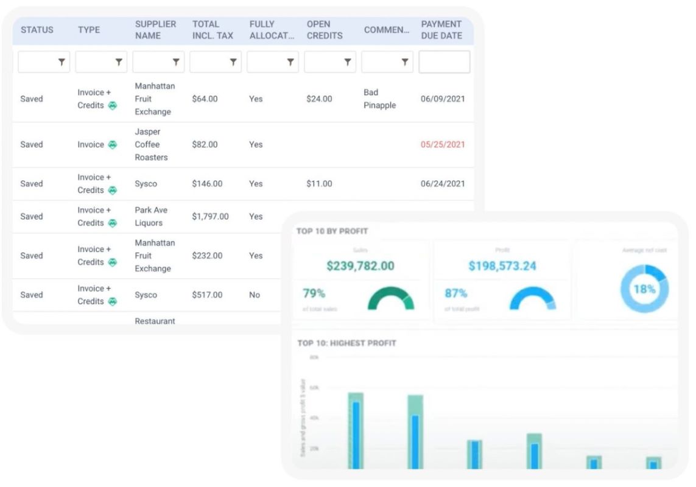Image resolution: width=696 pixels, height=487 pixels.
Task: Select Jasper Coffee Roasters supplier
Action: click(152, 145)
